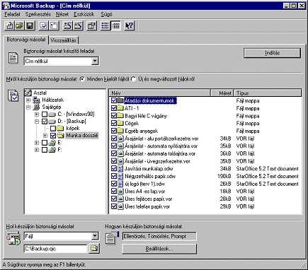Expand the Munka dosszié folder node

click(x=45, y=136)
